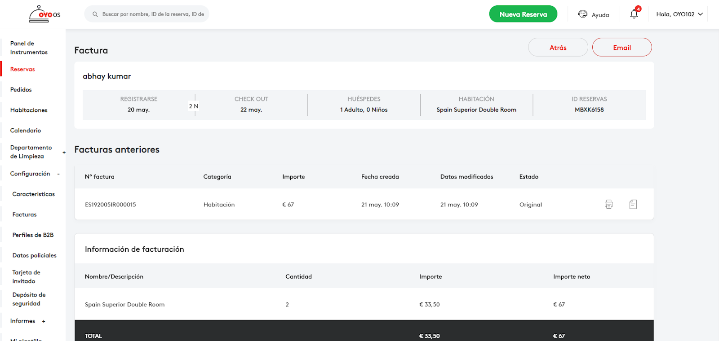Click the Fecha creada column header

[380, 177]
